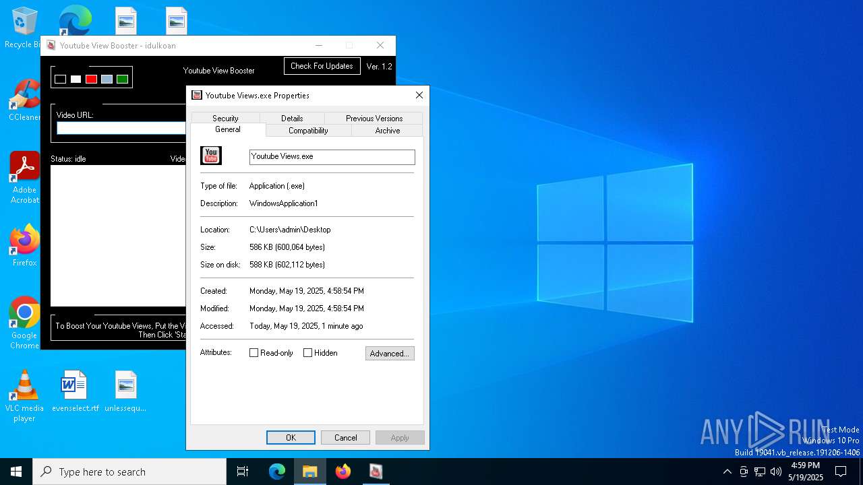Image resolution: width=863 pixels, height=485 pixels.
Task: Select the General tab
Action: (228, 129)
